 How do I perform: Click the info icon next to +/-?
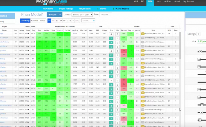[195, 41]
